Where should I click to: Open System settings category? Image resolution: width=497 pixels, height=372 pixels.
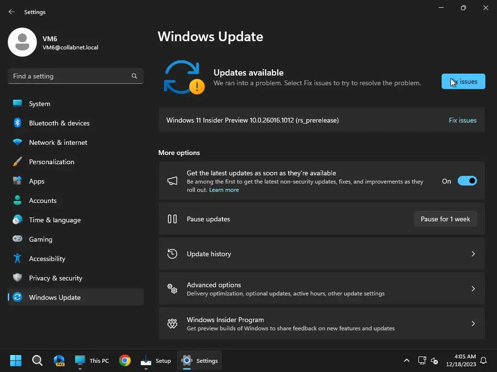click(x=75, y=104)
